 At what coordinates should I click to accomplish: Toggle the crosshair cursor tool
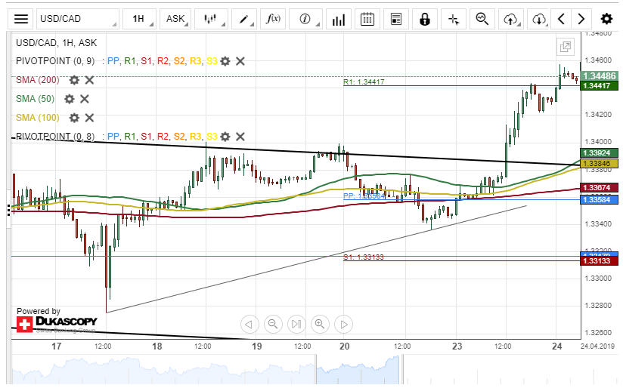[453, 19]
